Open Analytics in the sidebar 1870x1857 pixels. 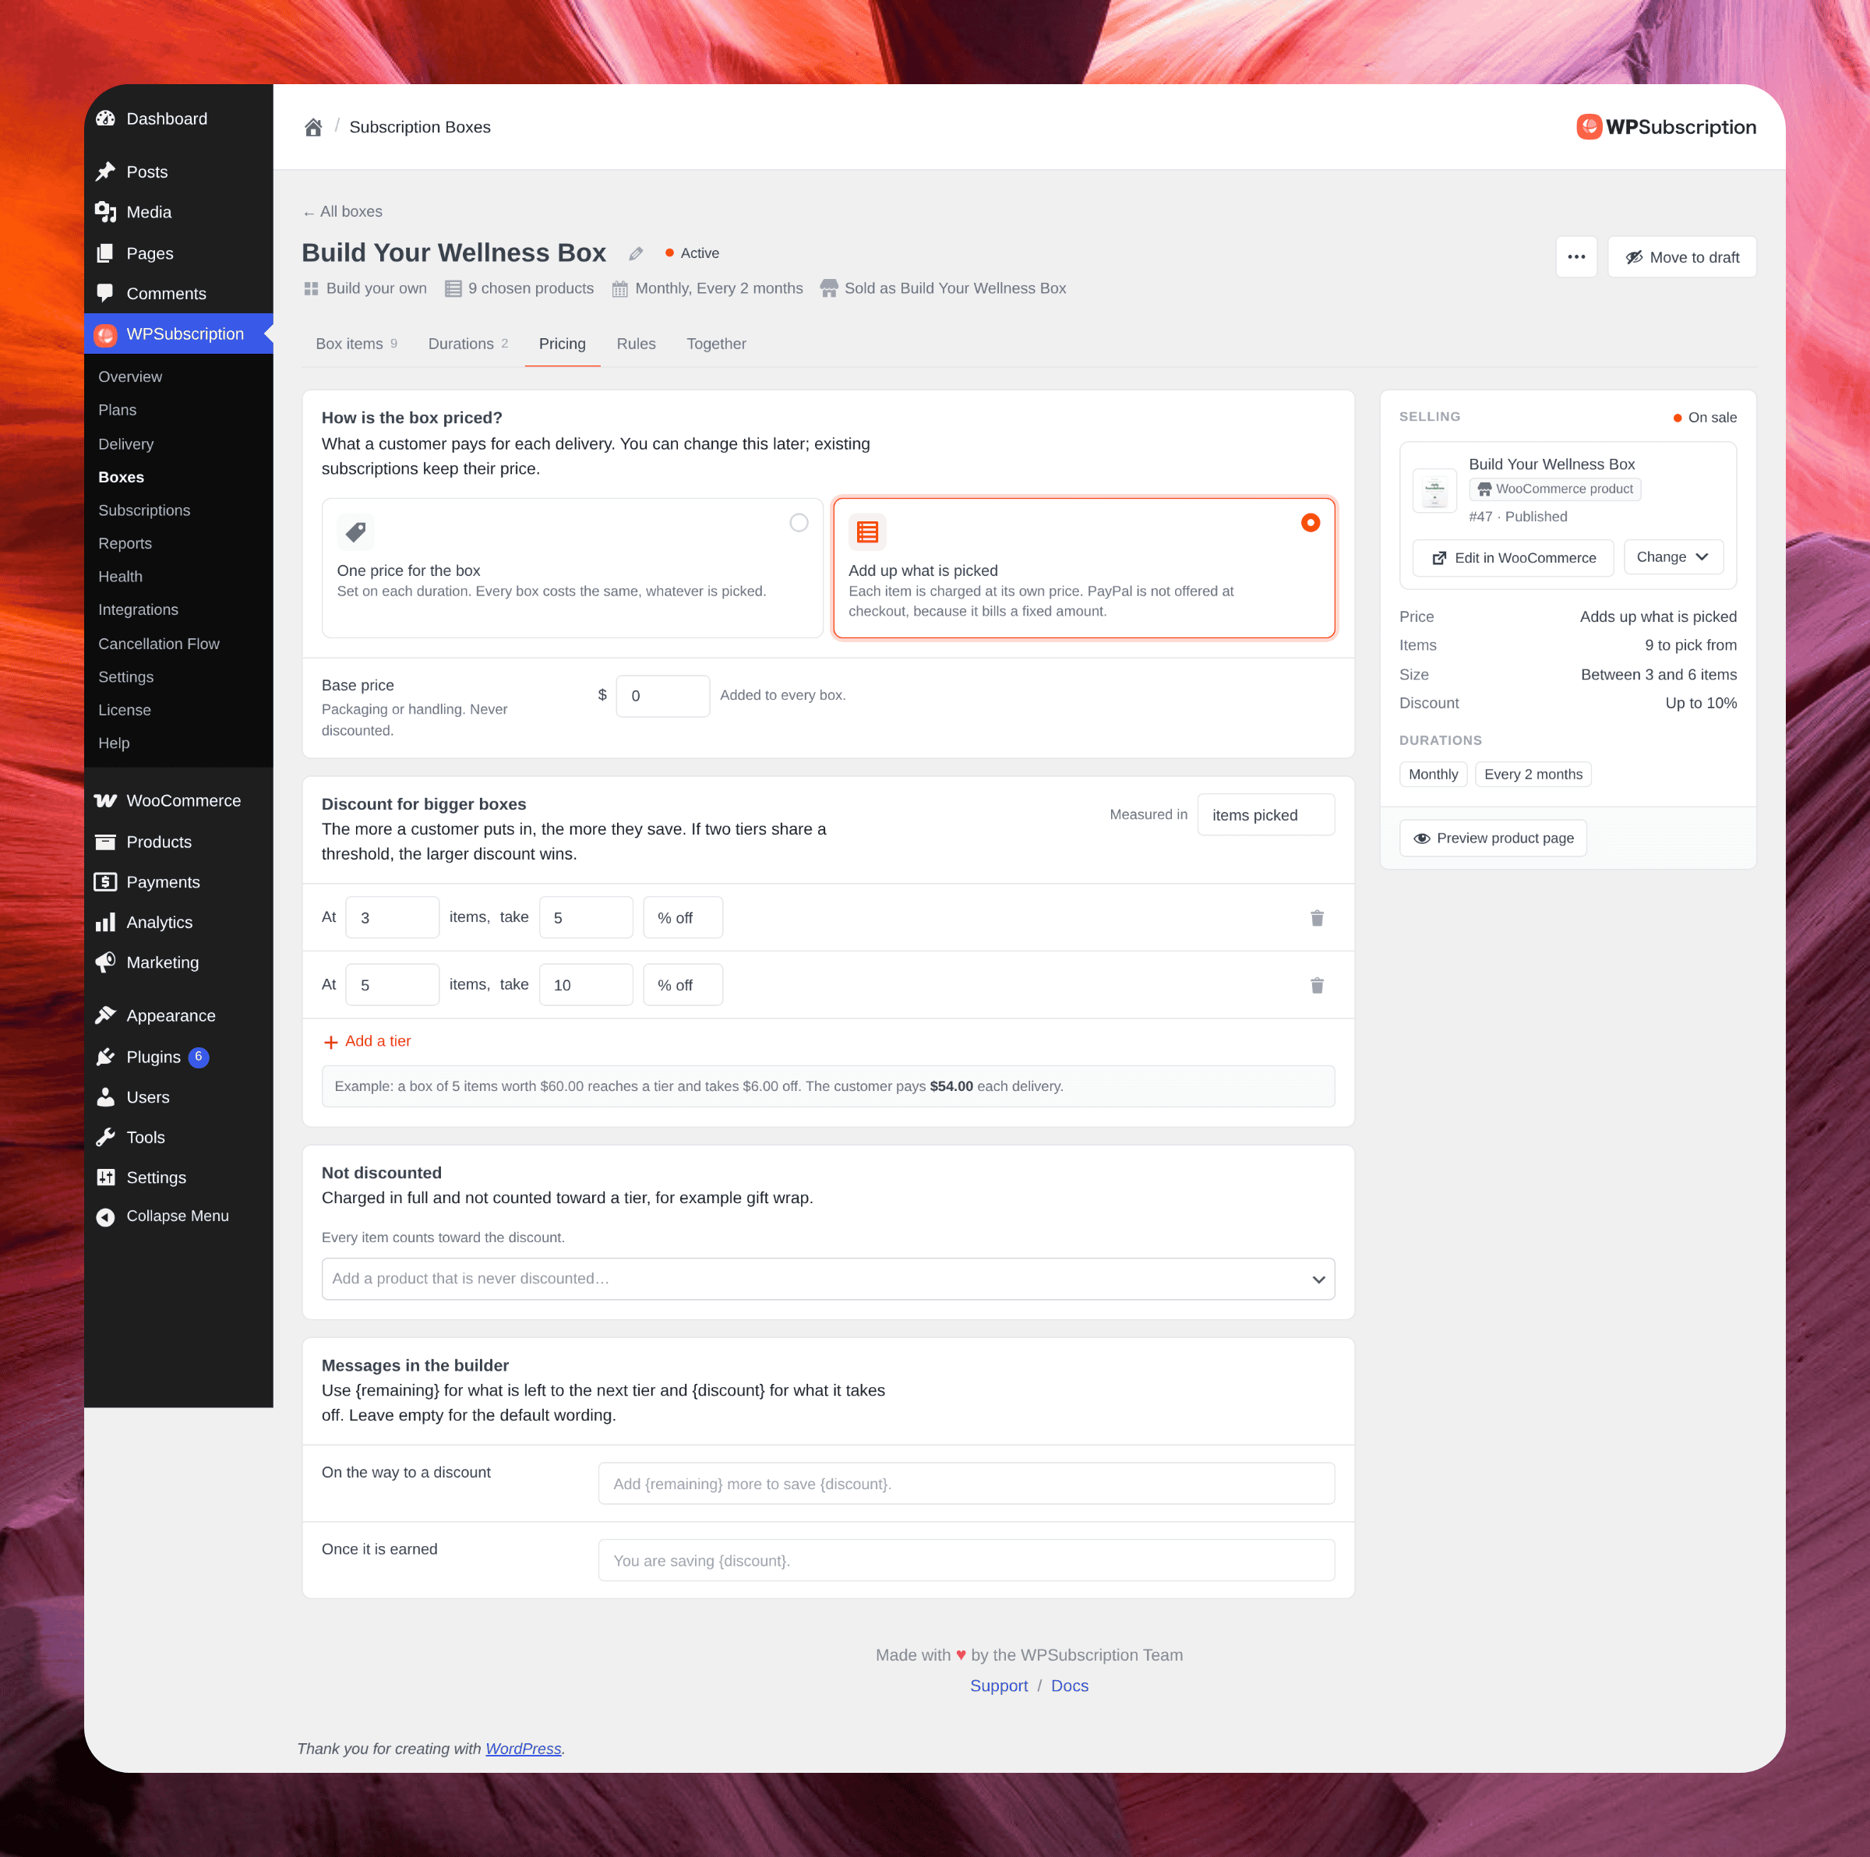pos(178,923)
